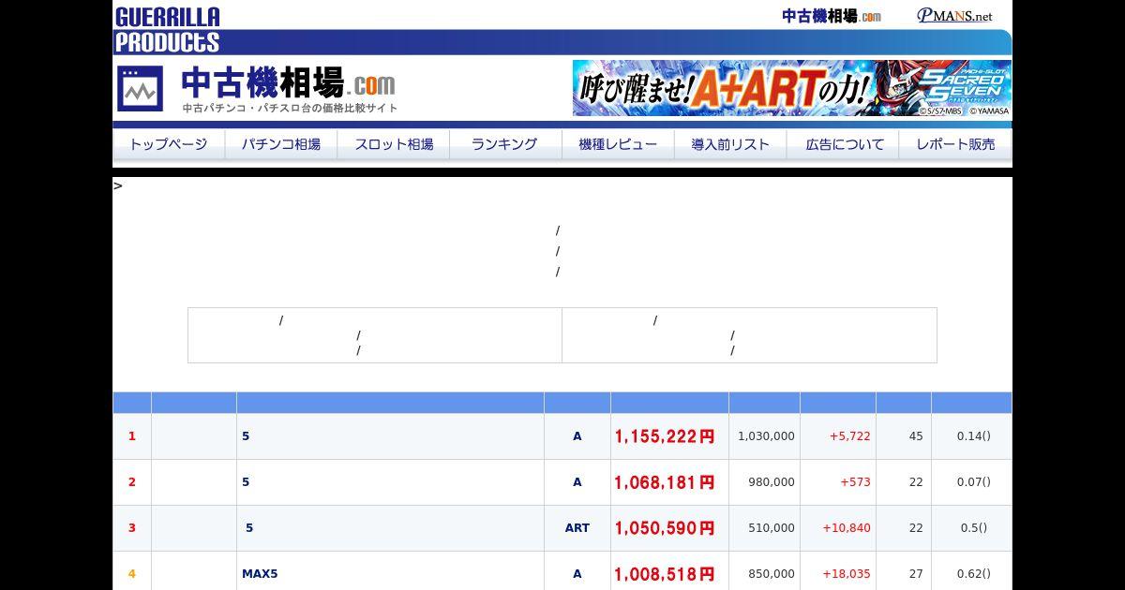Click value 510,000 in third row

coord(772,528)
